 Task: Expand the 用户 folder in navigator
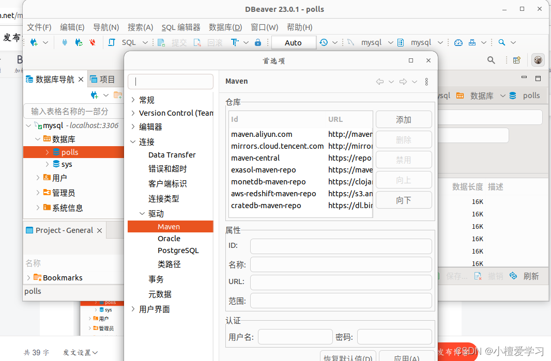point(38,178)
